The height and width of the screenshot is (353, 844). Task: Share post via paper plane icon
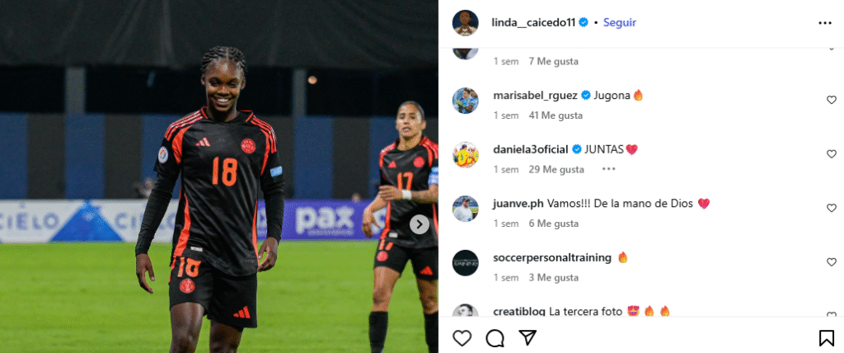pos(527,337)
